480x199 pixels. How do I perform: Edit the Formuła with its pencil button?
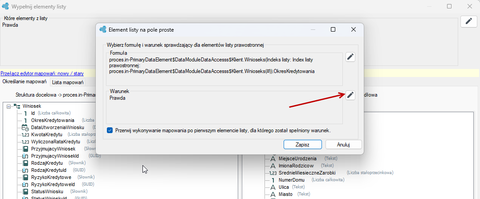point(350,57)
